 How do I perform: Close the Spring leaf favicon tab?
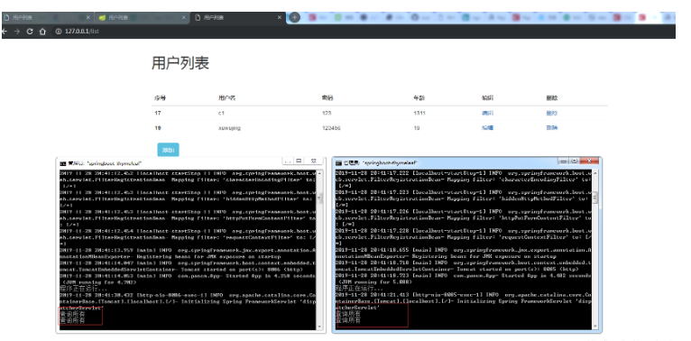pyautogui.click(x=184, y=18)
